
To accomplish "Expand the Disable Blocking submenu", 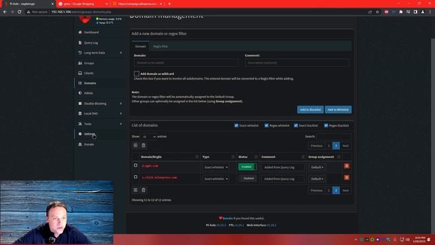I will tap(121, 103).
